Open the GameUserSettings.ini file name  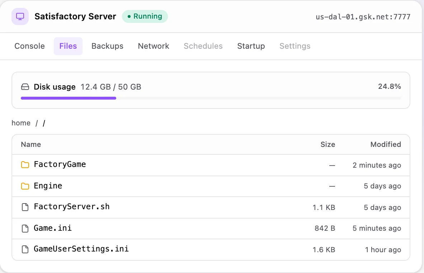(x=81, y=249)
